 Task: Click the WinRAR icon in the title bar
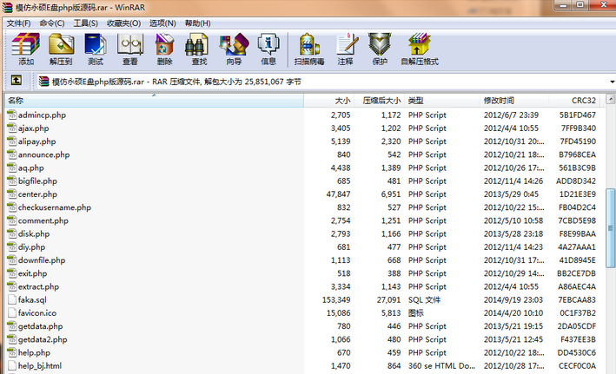[x=8, y=7]
